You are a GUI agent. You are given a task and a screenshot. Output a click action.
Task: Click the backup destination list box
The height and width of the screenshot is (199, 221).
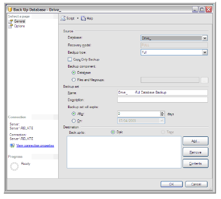click(124, 152)
